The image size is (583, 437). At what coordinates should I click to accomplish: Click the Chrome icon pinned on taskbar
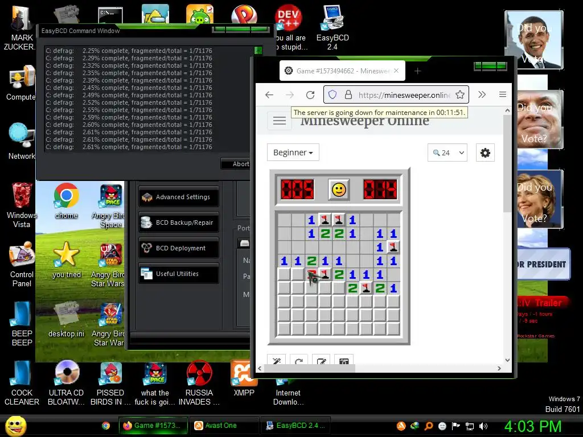pos(106,426)
